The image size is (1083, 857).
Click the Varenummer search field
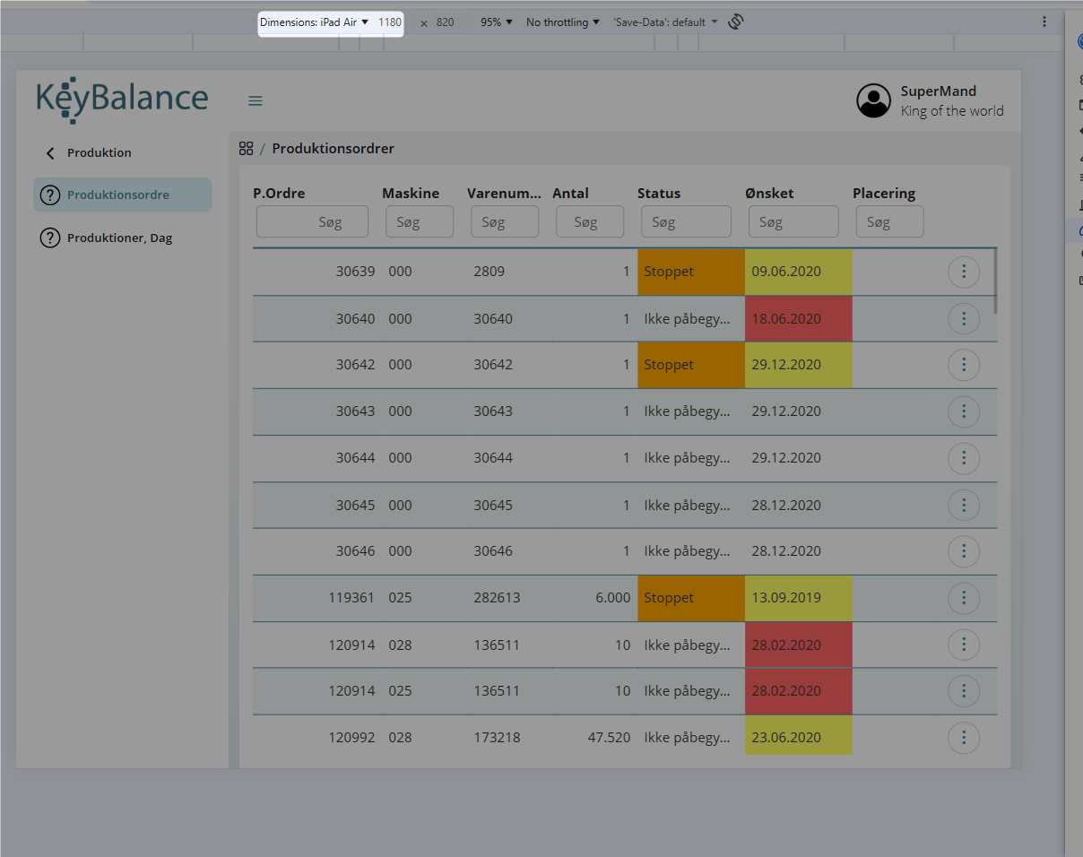pyautogui.click(x=504, y=222)
